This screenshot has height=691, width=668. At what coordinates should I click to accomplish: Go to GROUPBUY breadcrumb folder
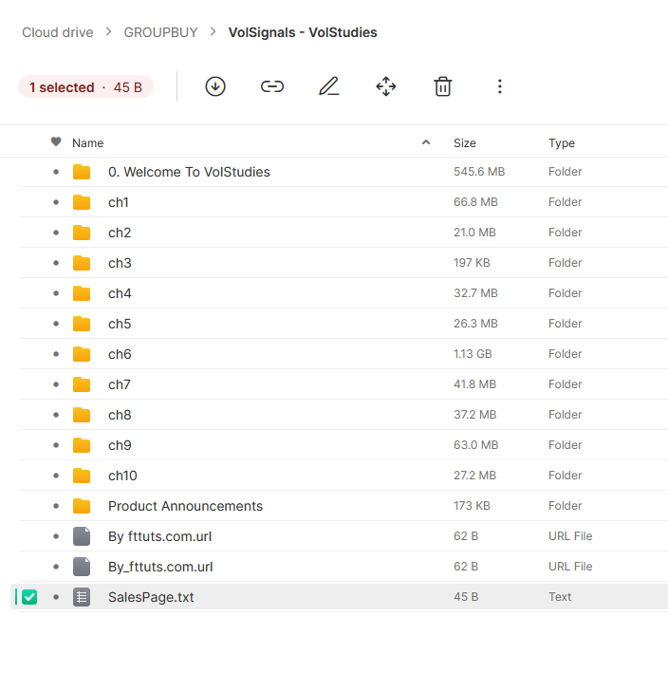(160, 32)
